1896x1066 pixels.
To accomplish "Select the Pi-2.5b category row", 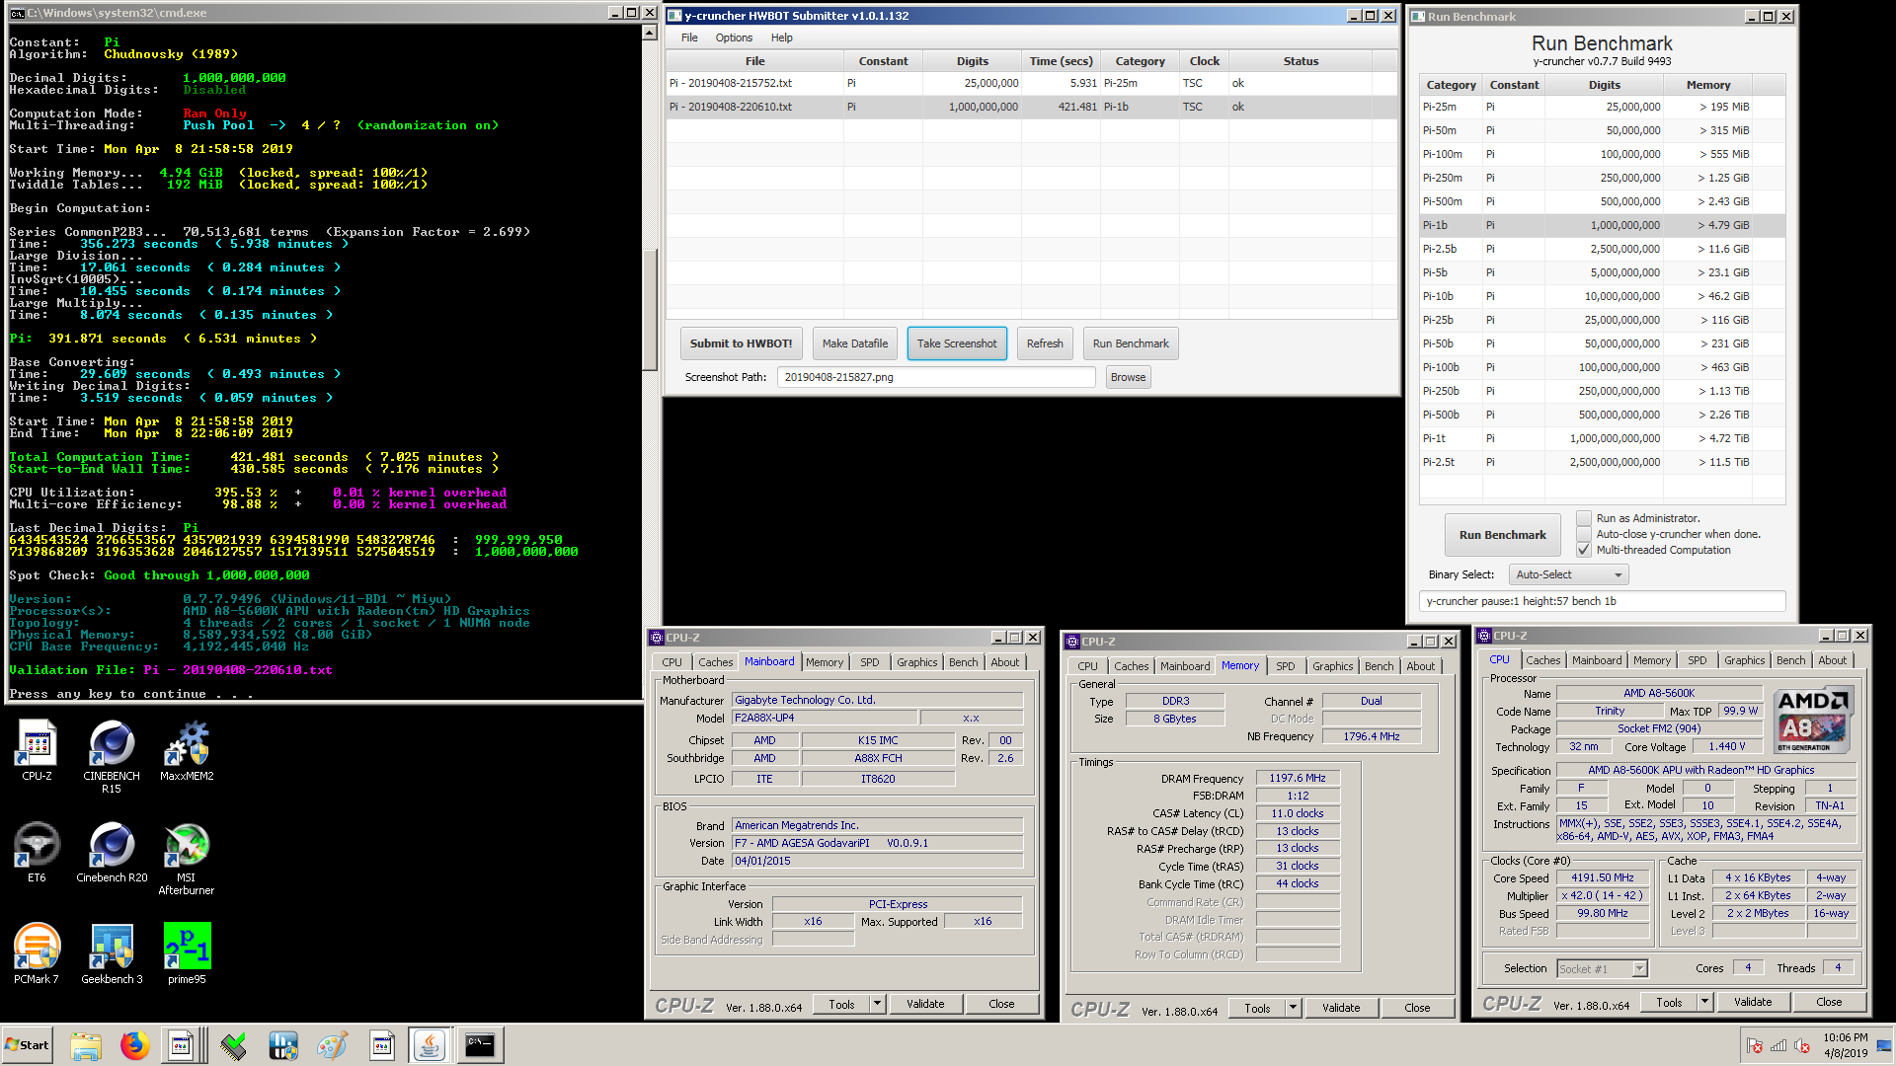I will [1602, 249].
